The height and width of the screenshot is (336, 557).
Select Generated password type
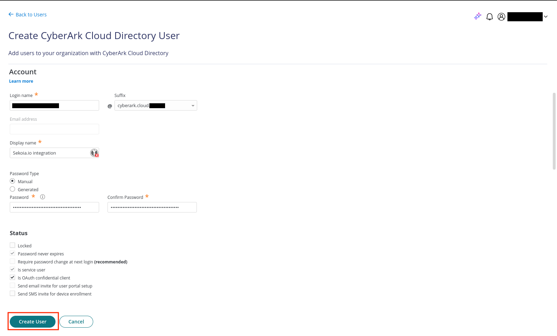(x=13, y=189)
